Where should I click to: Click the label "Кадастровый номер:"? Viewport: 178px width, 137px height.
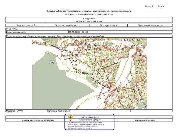pyautogui.click(x=16, y=32)
